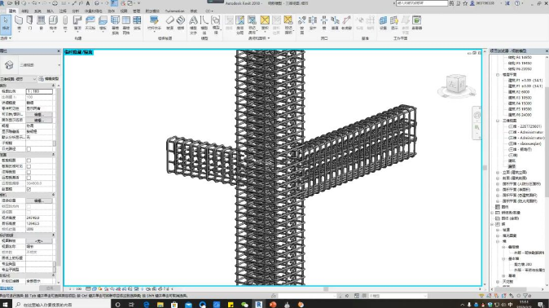Viewport: 549px width, 308px height.
Task: Switch to the Structure ribbon tab
Action: (25, 11)
